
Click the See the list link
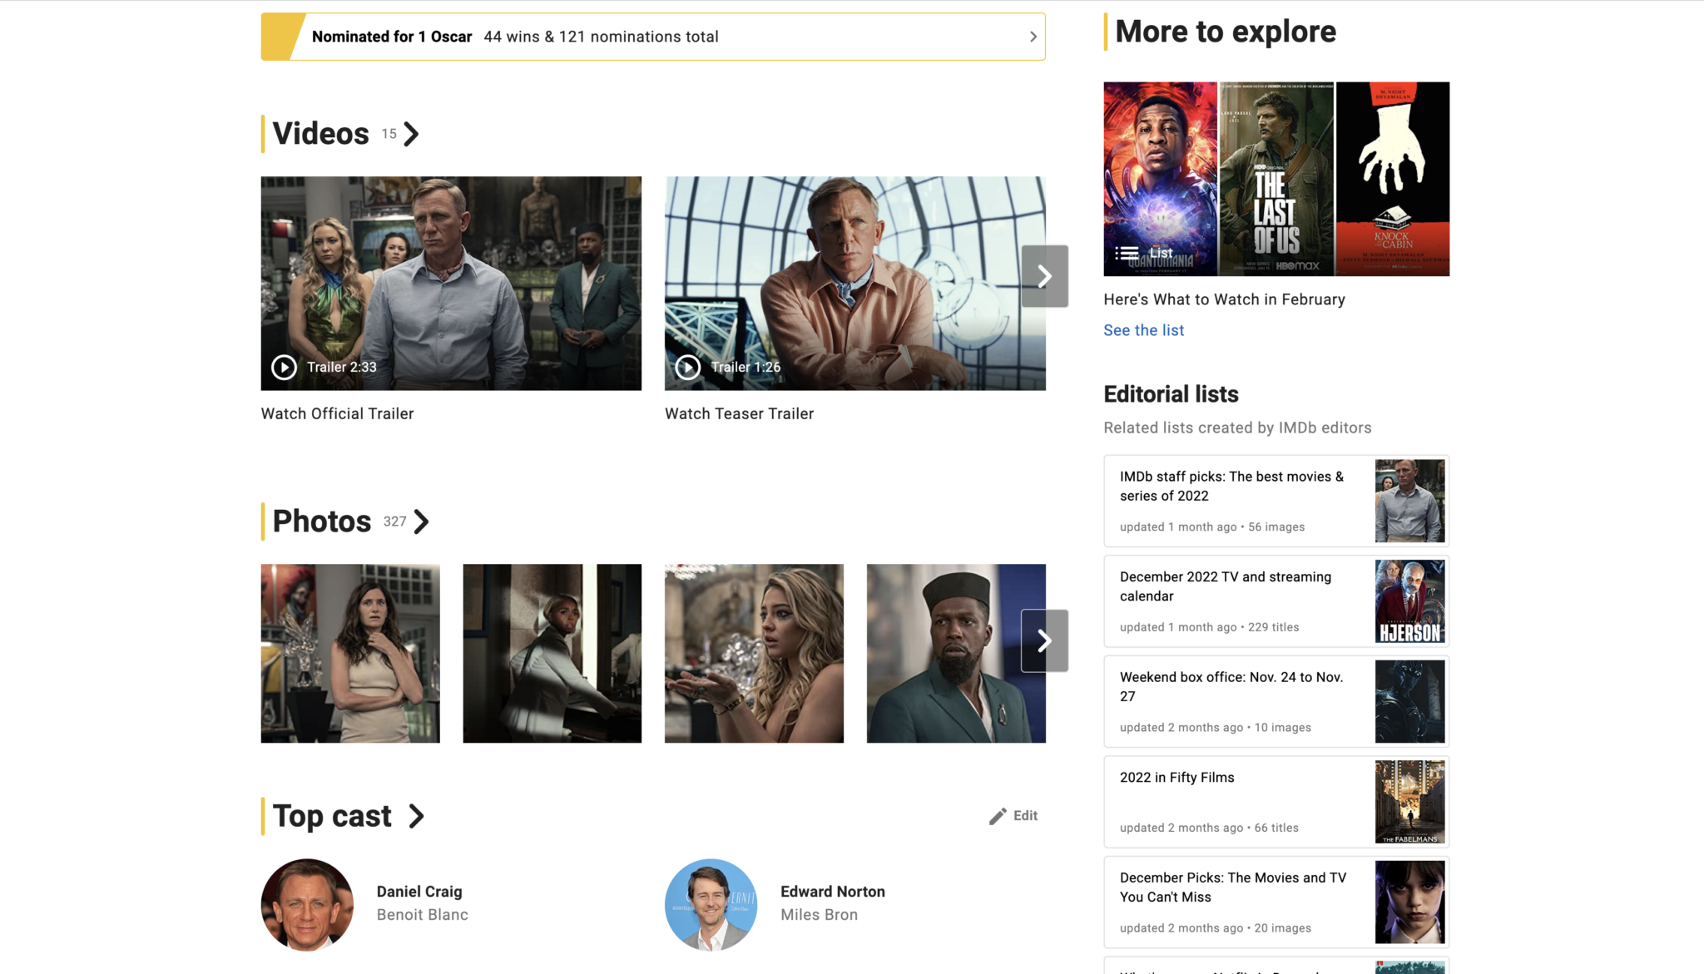[1143, 330]
